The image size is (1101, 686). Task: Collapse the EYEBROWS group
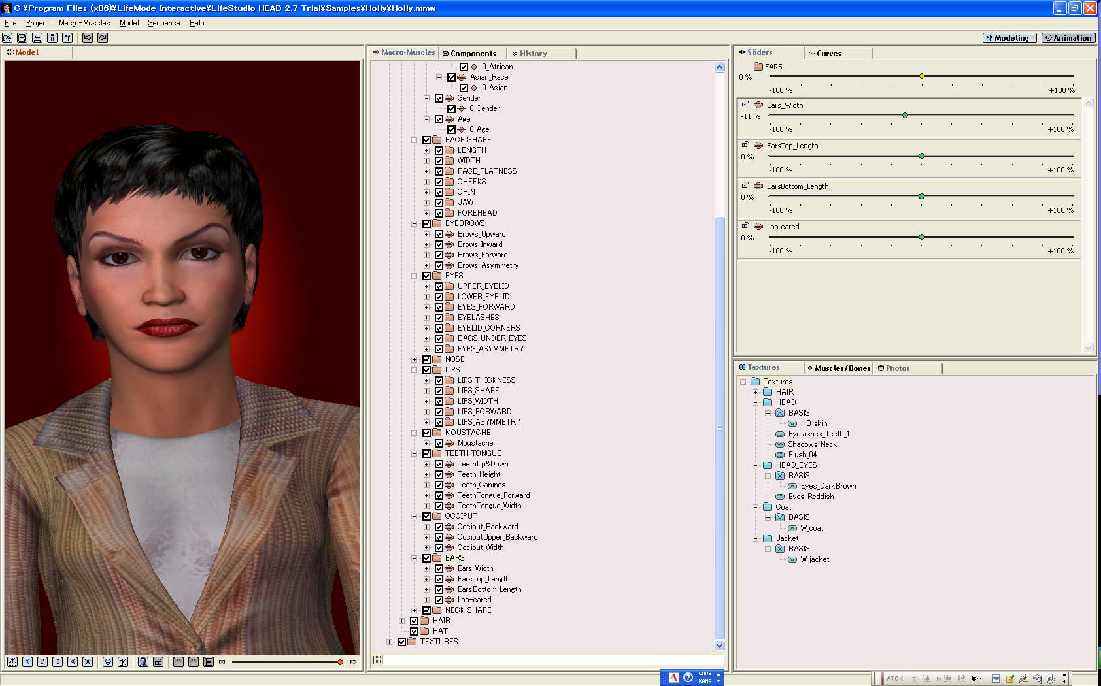(x=414, y=223)
